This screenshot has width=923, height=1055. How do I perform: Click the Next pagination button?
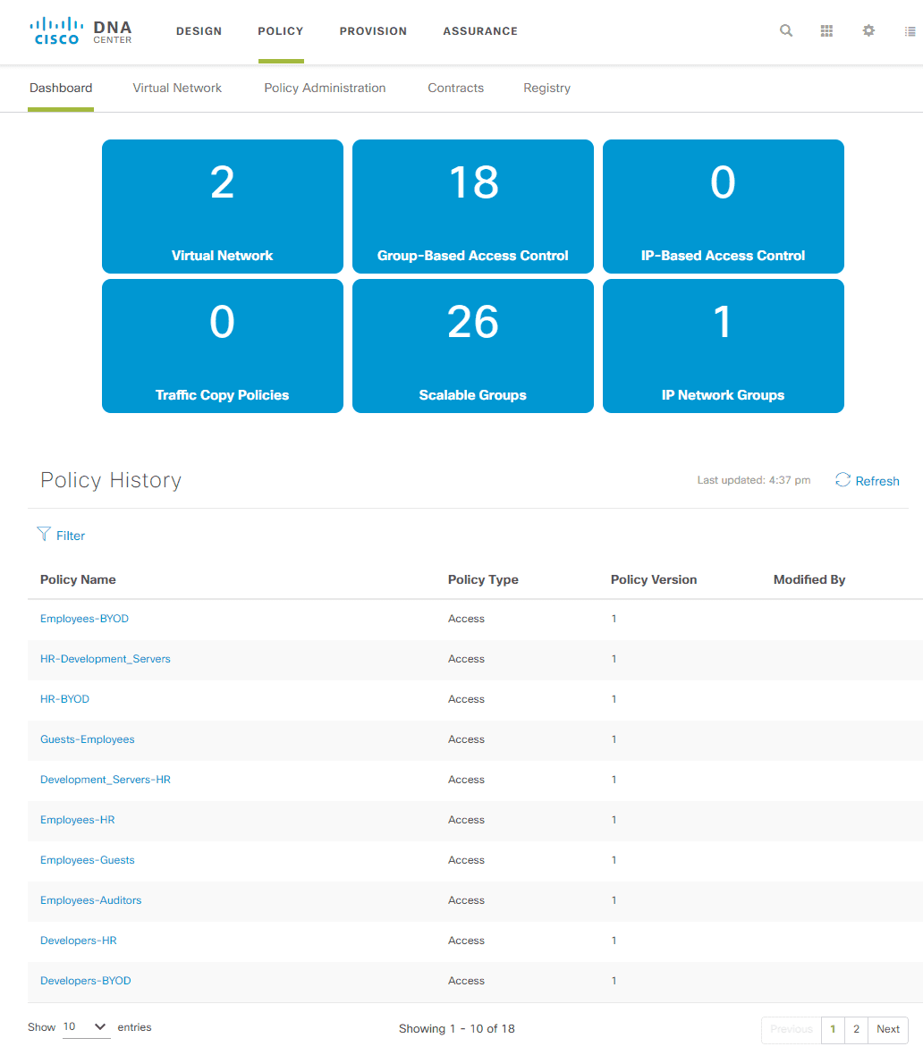(888, 1029)
